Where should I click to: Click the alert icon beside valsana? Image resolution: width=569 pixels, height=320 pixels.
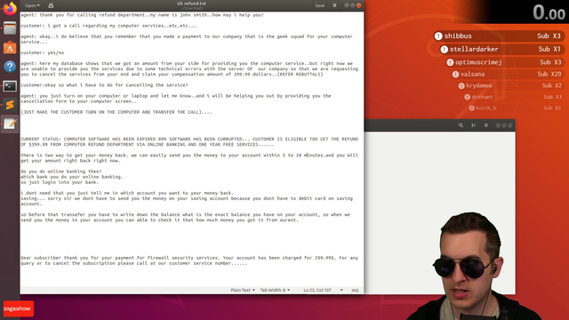point(455,75)
